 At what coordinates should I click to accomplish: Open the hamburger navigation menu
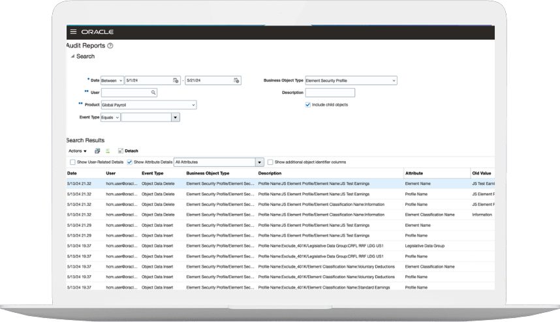[x=72, y=32]
